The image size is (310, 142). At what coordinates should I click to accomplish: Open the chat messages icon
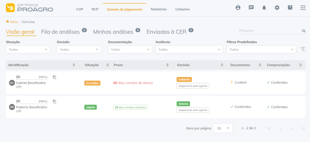251,8
